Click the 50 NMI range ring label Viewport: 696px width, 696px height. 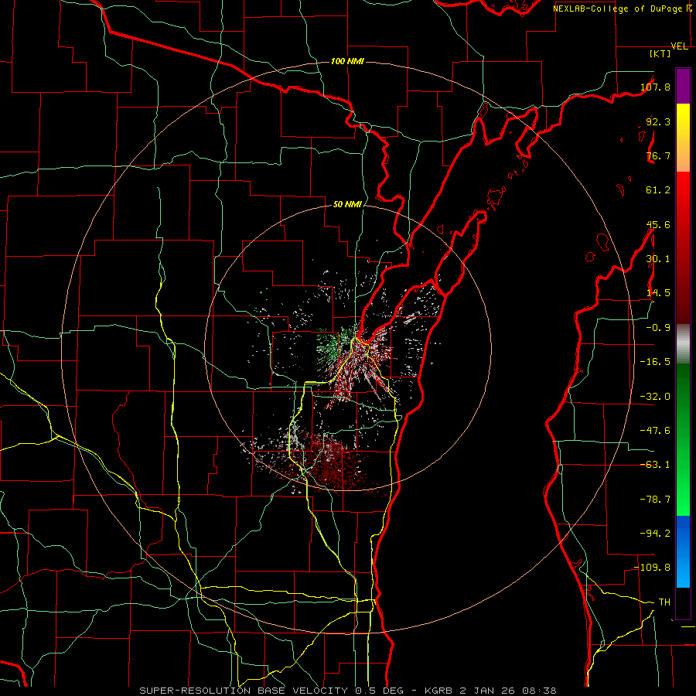tap(347, 204)
